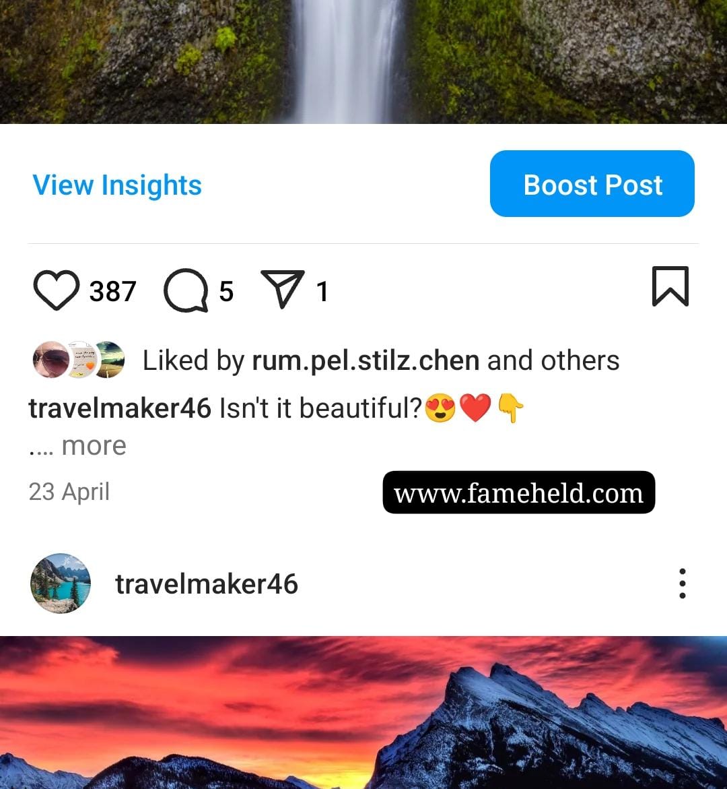Tap the Boost Post button
Screen dimensions: 727x789
click(x=592, y=184)
